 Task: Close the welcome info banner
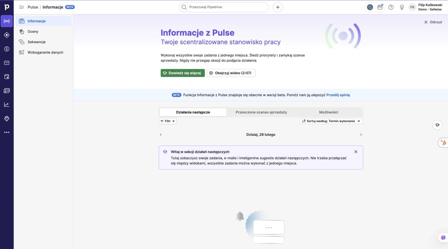356,151
